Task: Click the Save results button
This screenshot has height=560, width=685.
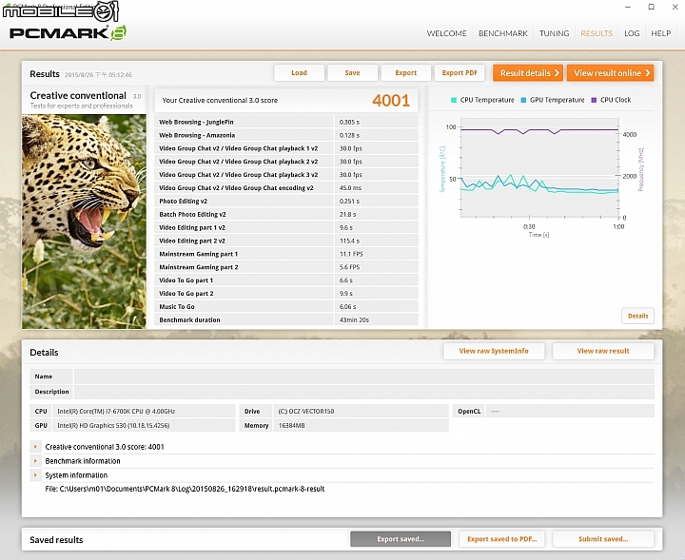Action: pos(352,73)
